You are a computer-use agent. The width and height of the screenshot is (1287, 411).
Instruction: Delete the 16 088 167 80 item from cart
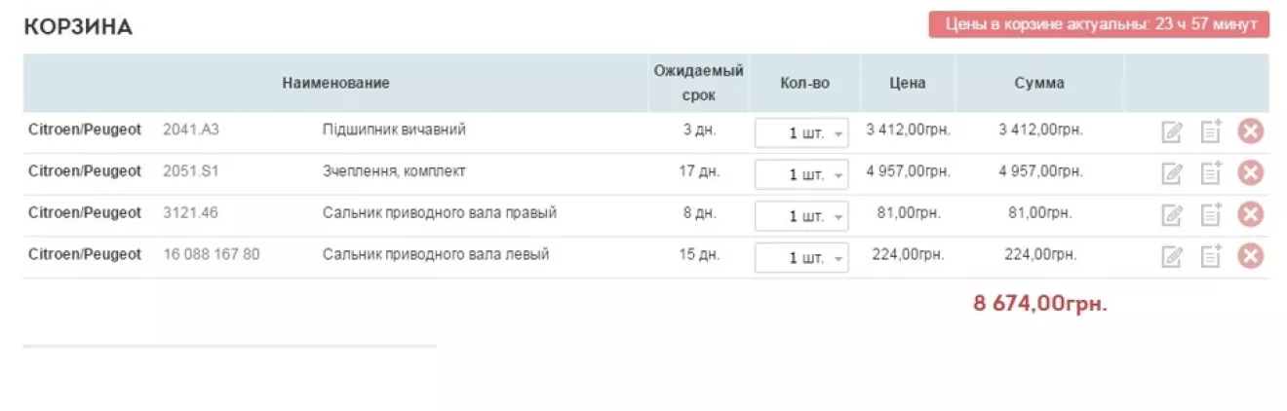pos(1250,256)
